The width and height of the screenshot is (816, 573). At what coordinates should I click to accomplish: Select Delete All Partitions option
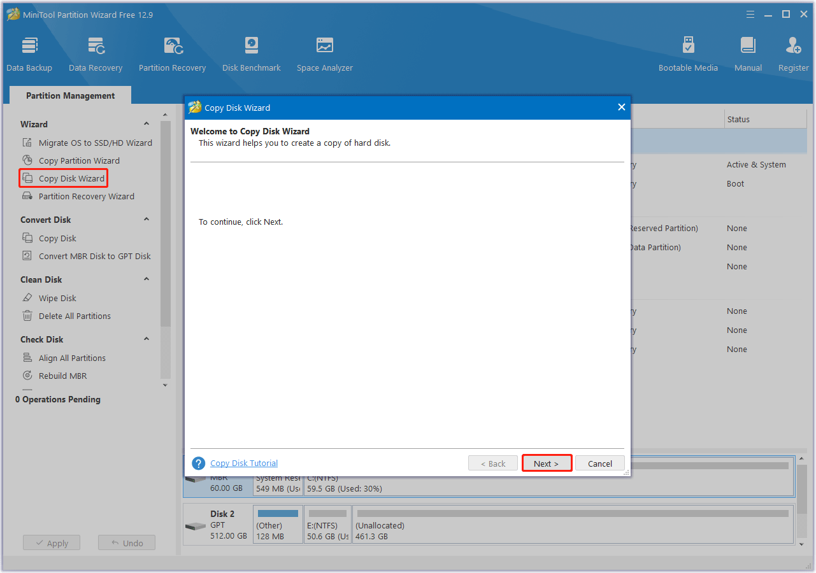75,316
